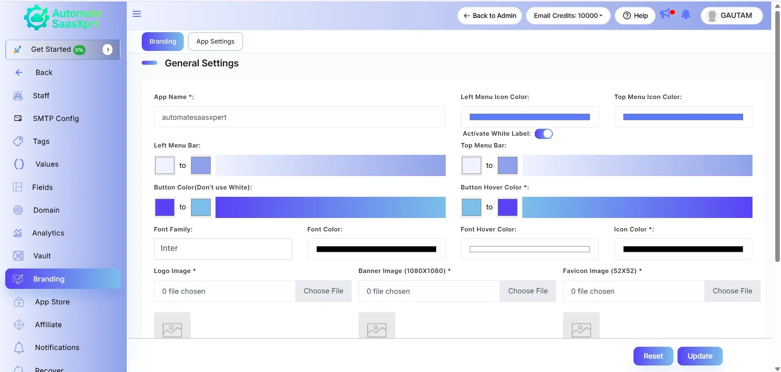Click the Analytics chart icon
Image resolution: width=781 pixels, height=372 pixels.
click(18, 233)
